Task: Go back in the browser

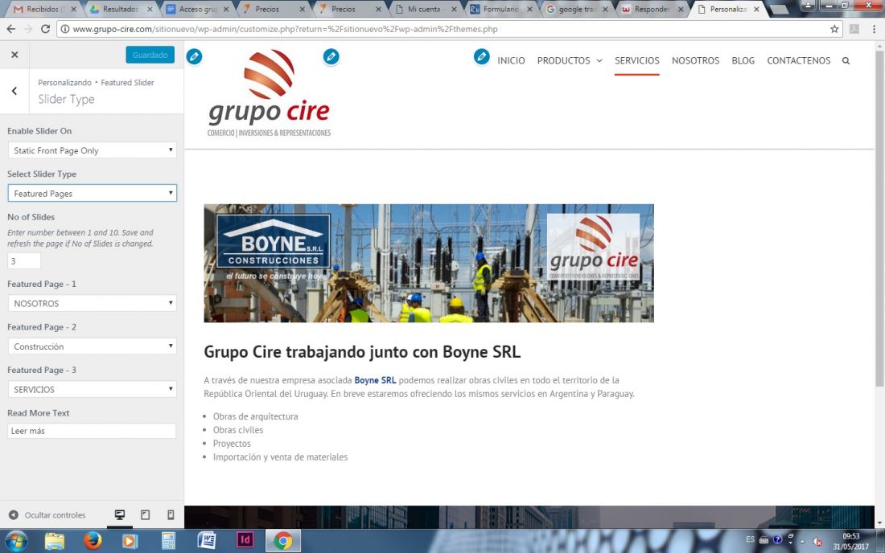Action: coord(10,29)
